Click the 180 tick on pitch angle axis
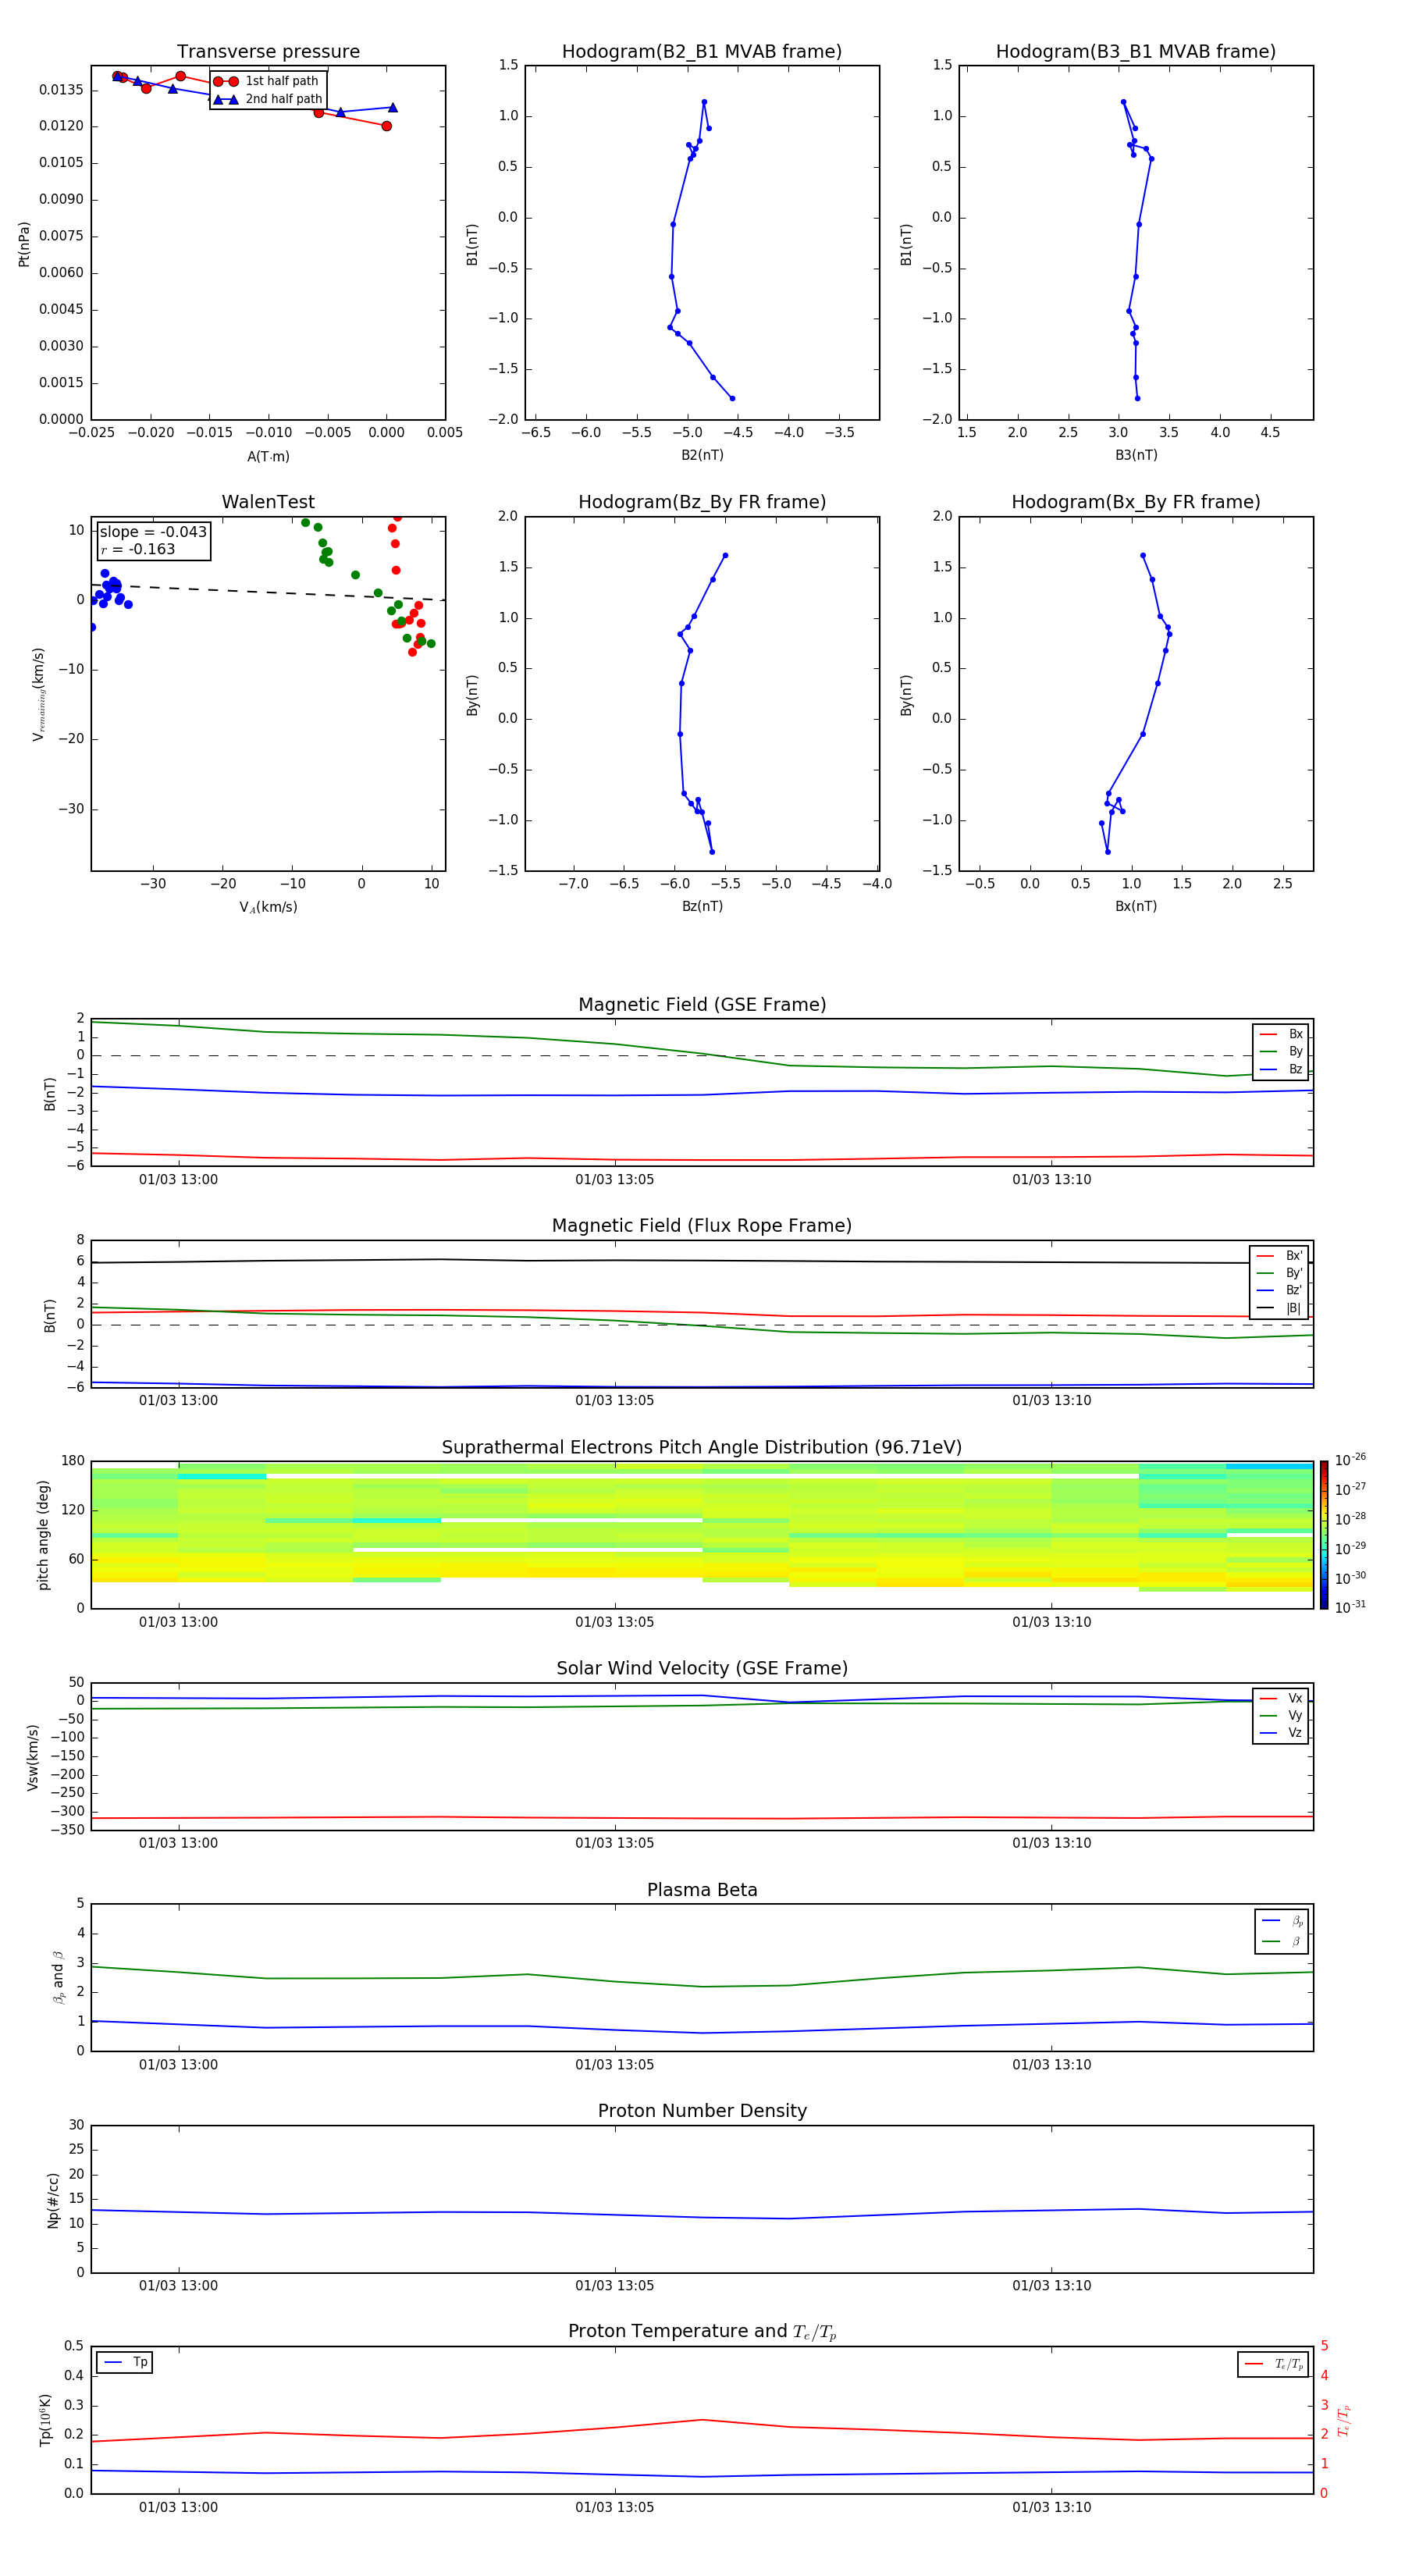Image resolution: width=1405 pixels, height=2576 pixels. click(x=73, y=1461)
